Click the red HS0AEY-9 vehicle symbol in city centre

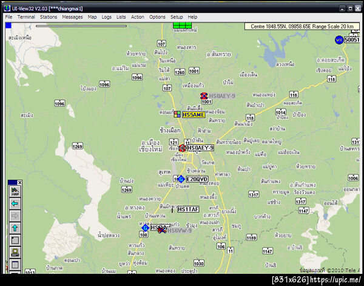coord(182,148)
